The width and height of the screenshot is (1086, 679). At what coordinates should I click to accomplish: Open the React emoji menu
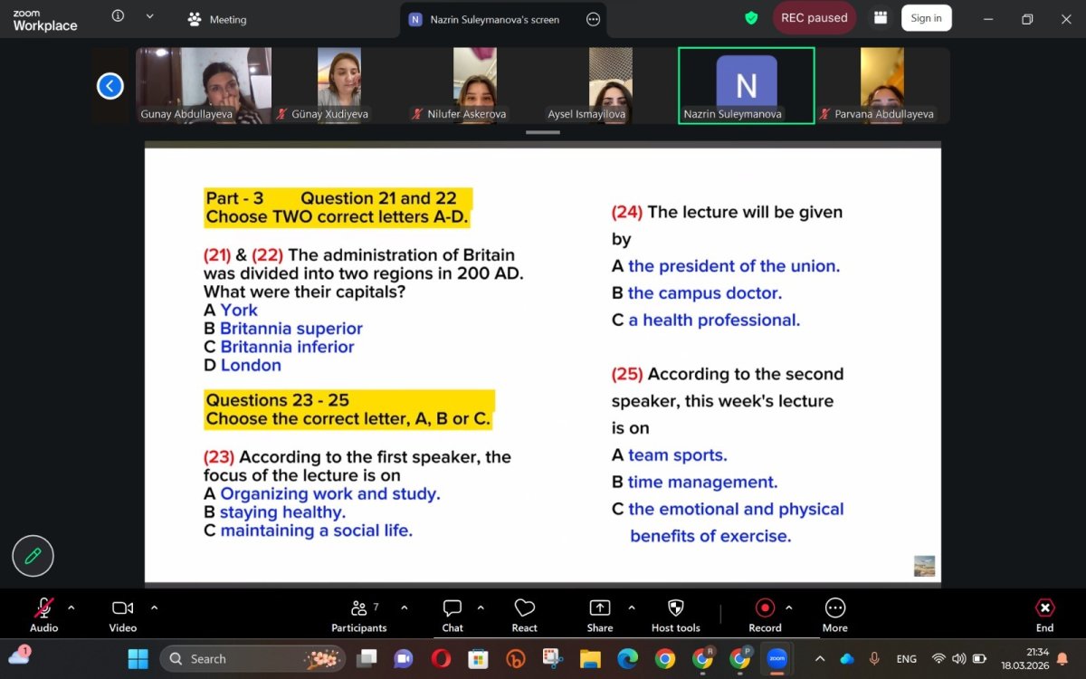[x=524, y=616]
